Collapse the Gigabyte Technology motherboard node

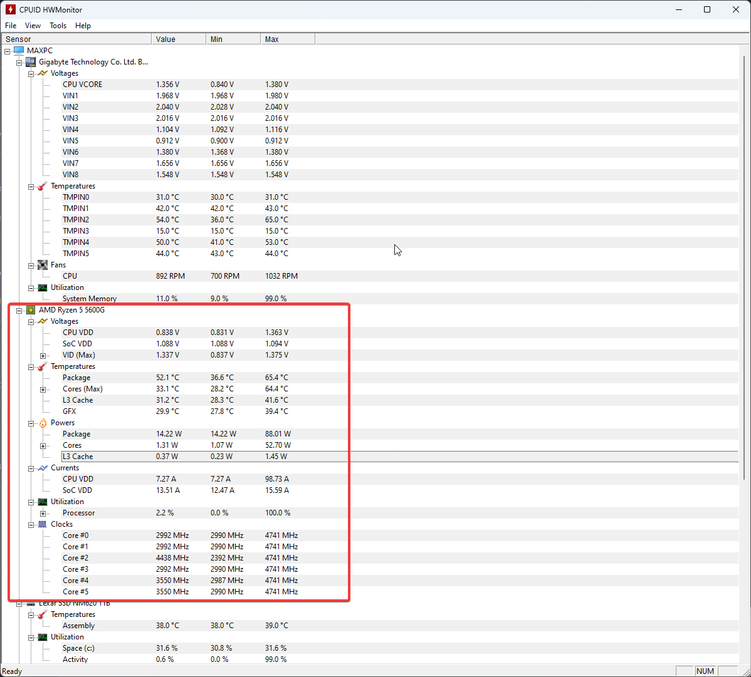pos(19,63)
